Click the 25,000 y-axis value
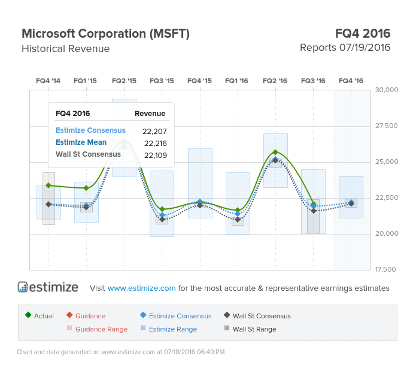 point(387,162)
